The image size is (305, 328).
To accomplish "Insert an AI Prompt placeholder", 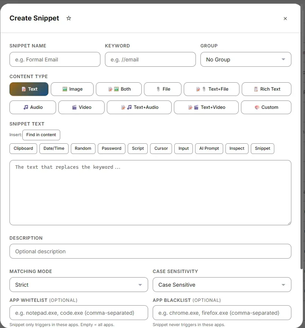I will 209,149.
